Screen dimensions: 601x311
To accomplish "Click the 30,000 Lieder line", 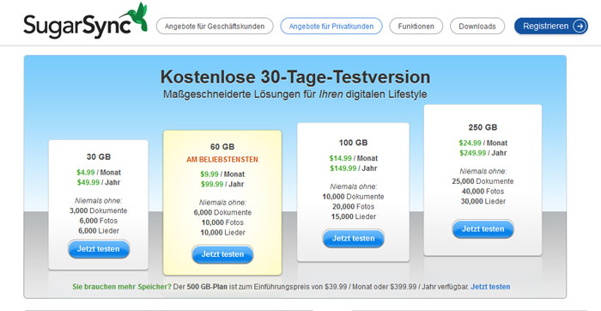I will coord(483,201).
